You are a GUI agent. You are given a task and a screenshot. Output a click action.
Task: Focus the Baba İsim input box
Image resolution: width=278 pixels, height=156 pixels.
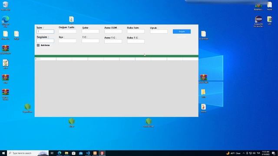136,31
